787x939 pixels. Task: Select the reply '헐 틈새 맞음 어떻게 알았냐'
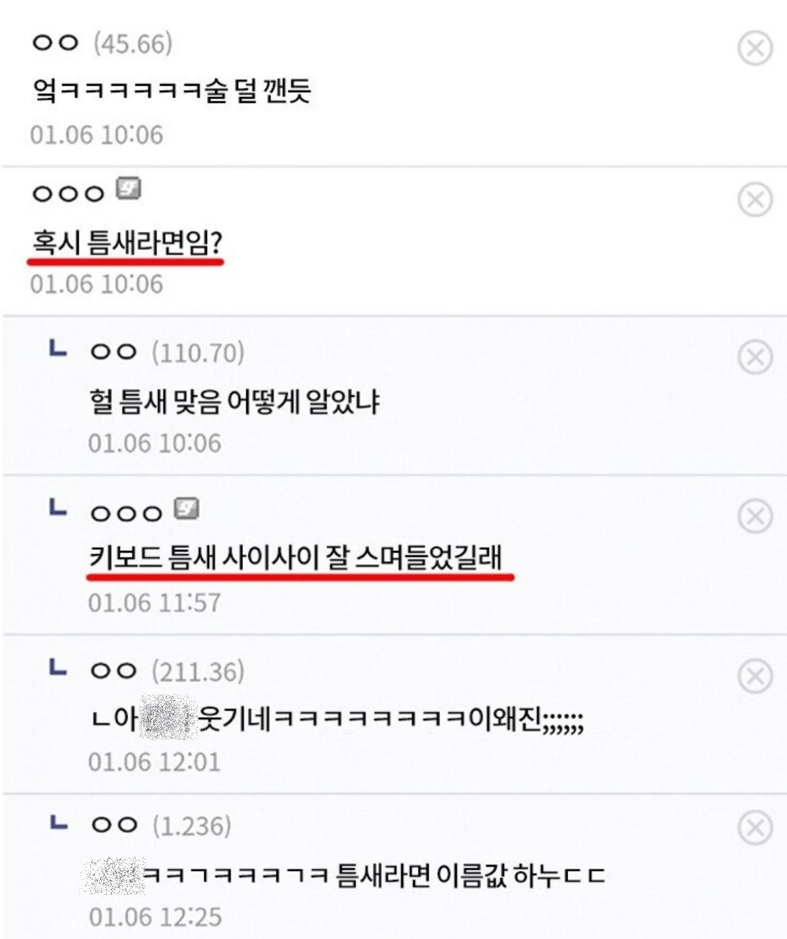(234, 401)
